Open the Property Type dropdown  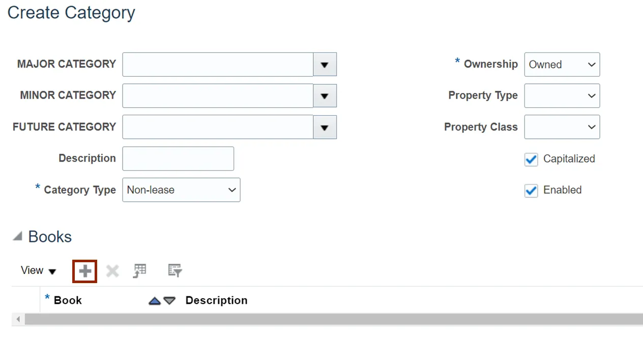pyautogui.click(x=562, y=96)
